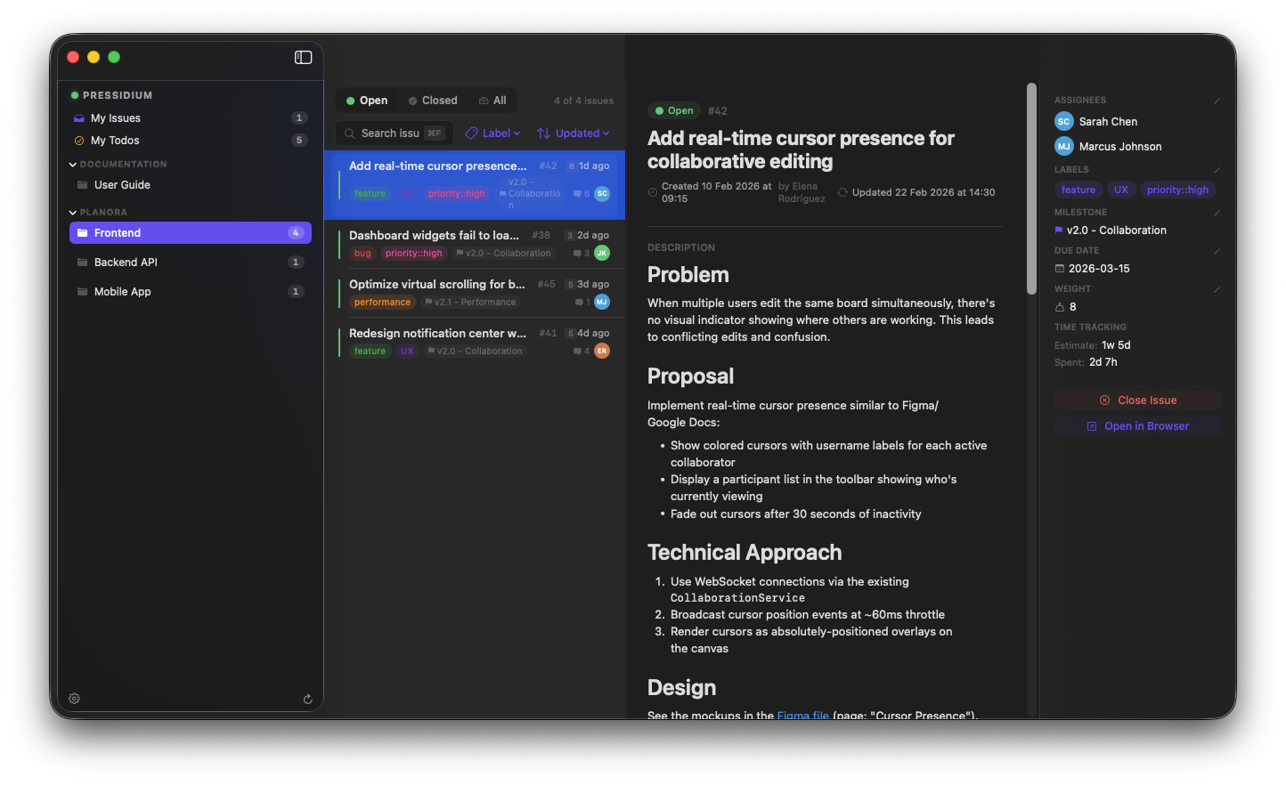Open Settings from the sidebar gear icon
This screenshot has height=785, width=1286.
pos(74,699)
